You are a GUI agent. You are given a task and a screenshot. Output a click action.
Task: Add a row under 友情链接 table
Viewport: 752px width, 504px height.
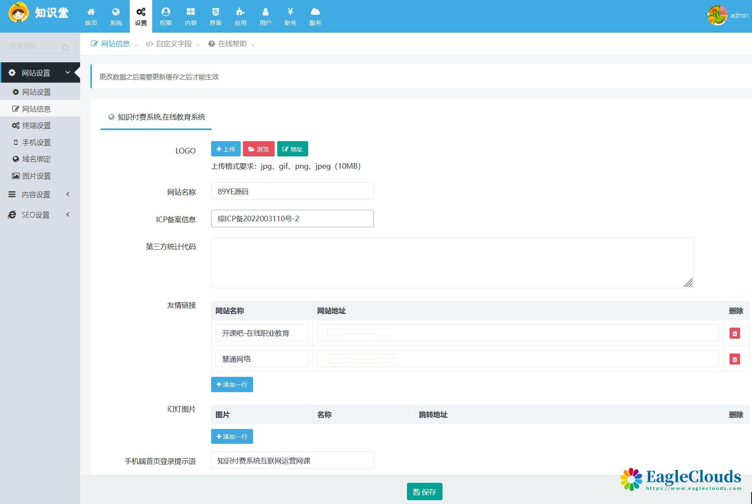(x=232, y=384)
